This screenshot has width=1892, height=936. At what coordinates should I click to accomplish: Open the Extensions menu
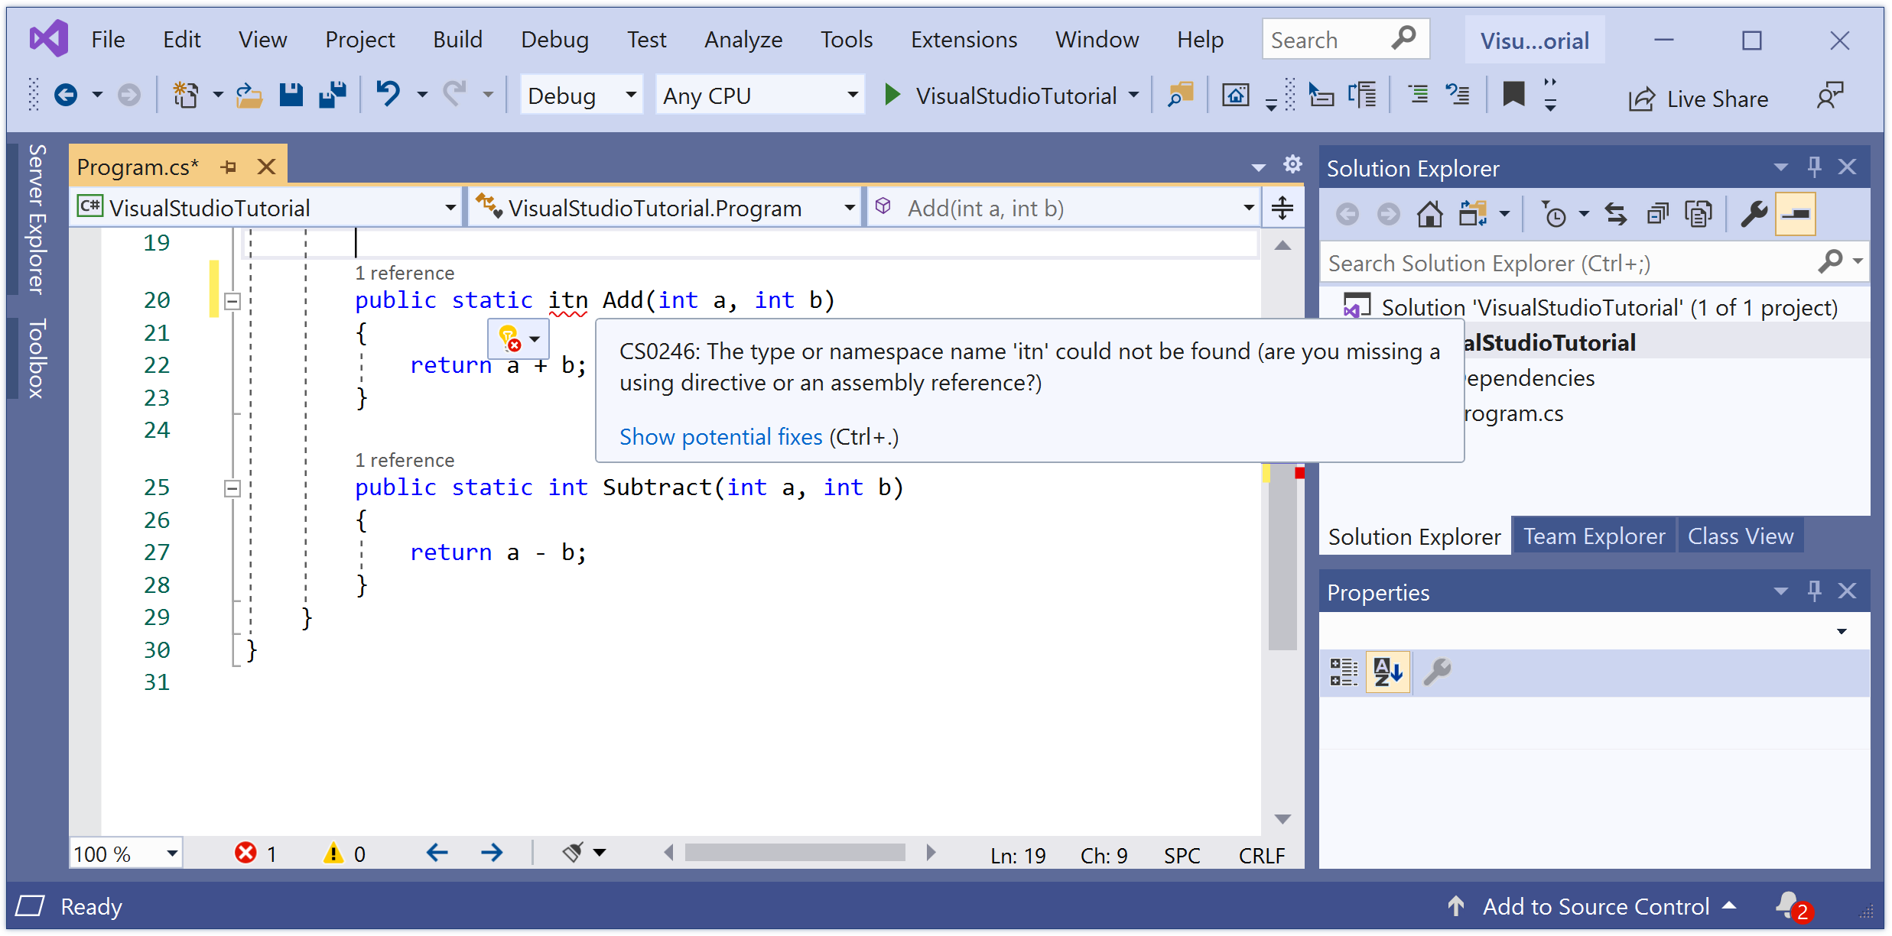[x=964, y=40]
